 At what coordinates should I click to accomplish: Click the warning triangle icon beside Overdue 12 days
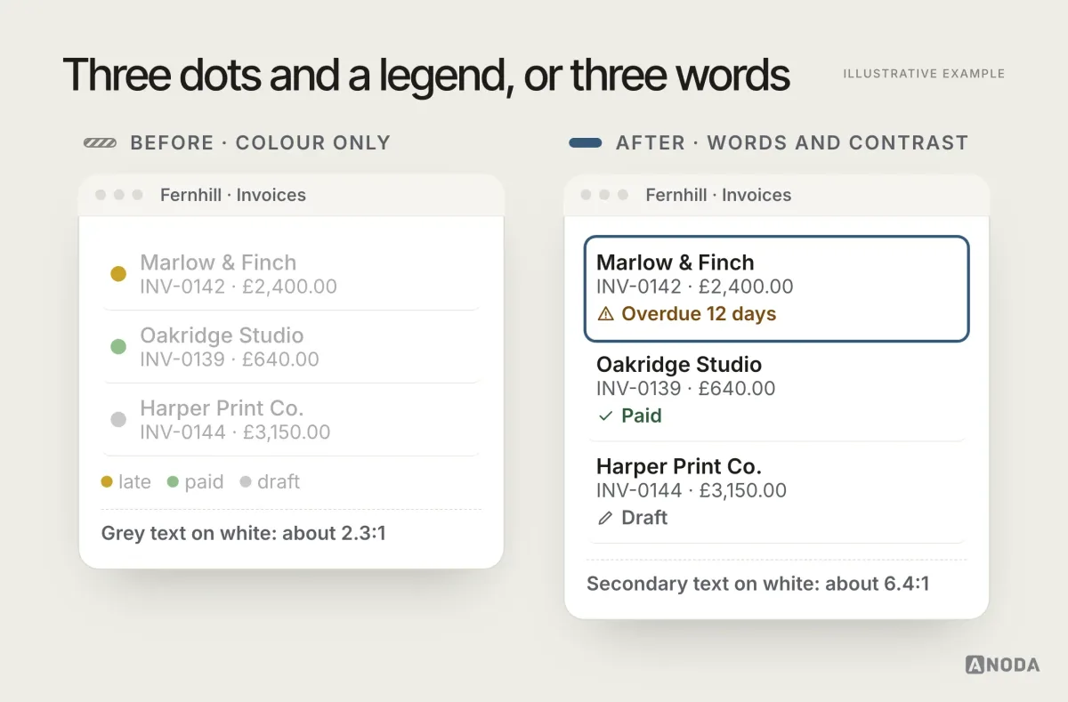pos(606,314)
